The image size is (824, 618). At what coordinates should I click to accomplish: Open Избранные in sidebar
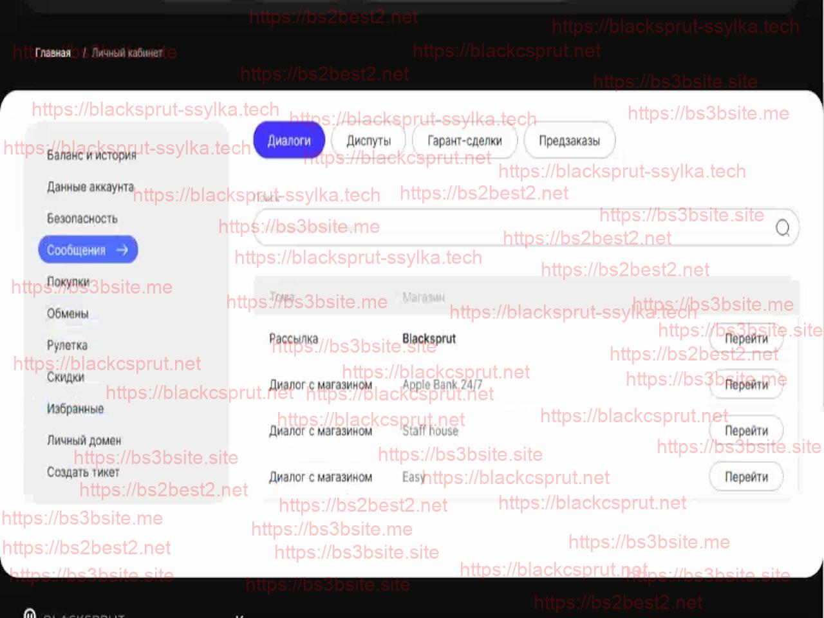[75, 408]
